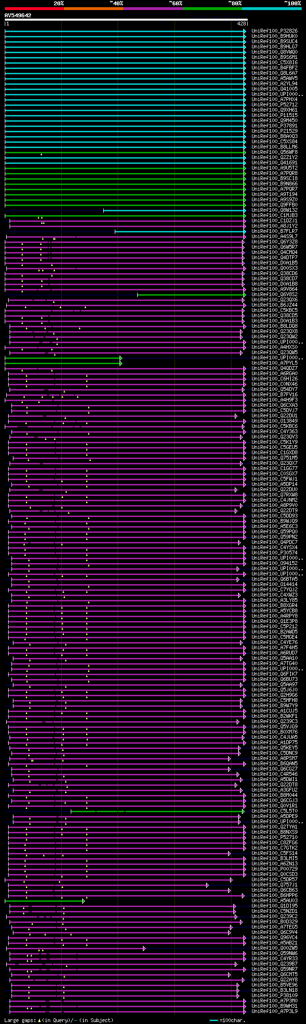Select hit label UniRef100_Q41005
This screenshot has width=306, height=1024.
274,89
